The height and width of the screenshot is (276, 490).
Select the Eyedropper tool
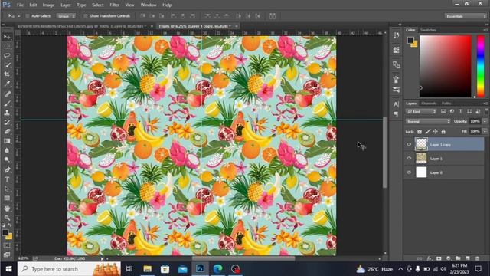click(7, 84)
